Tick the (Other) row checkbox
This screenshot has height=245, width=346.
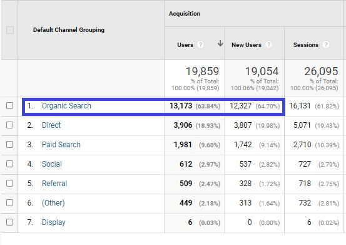click(10, 202)
